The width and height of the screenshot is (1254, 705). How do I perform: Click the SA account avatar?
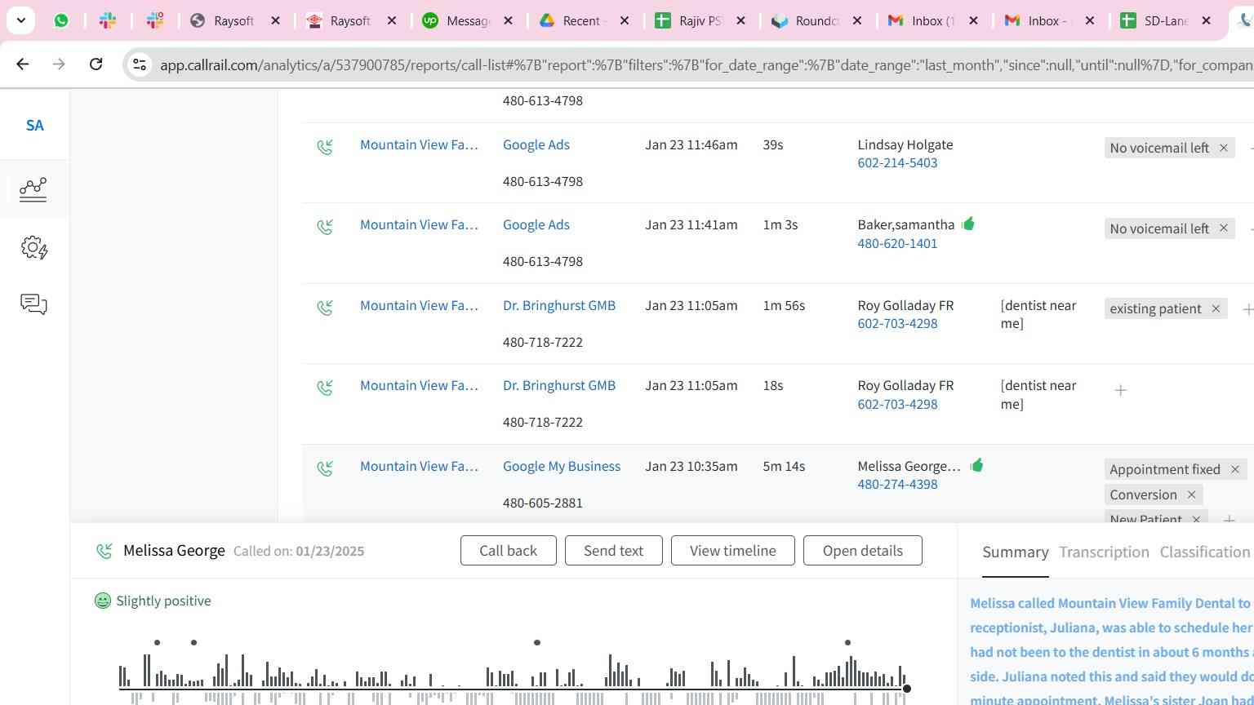click(34, 125)
